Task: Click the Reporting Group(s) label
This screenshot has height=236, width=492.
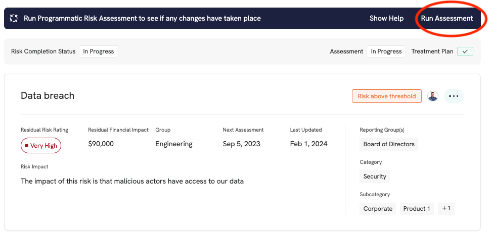Action: click(382, 130)
